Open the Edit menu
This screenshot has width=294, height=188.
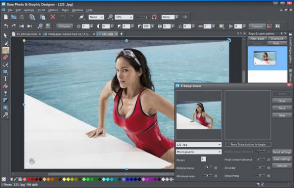tap(18, 10)
